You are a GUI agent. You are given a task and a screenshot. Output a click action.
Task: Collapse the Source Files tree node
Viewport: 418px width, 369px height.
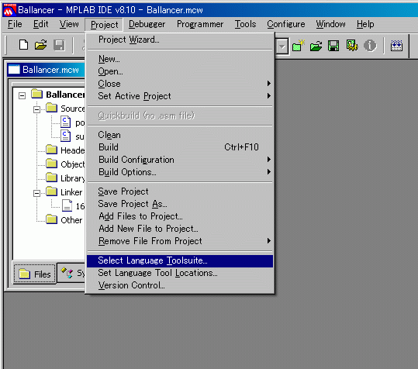[36, 109]
